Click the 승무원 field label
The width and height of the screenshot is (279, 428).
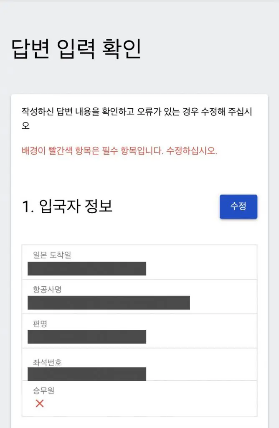pos(44,391)
